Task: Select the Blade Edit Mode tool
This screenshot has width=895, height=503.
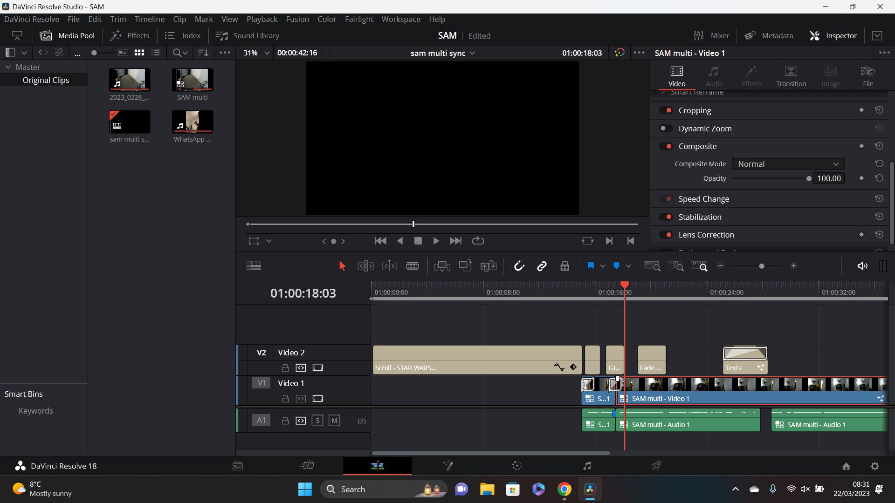Action: pyautogui.click(x=413, y=266)
